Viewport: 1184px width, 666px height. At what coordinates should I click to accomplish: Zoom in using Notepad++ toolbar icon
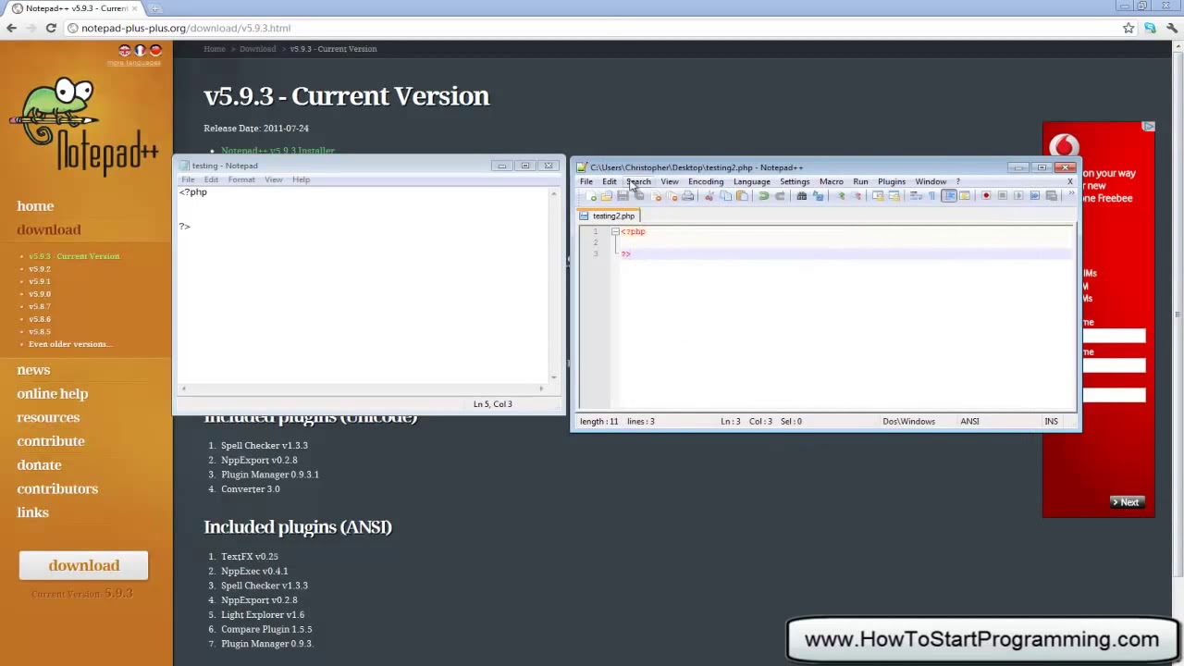point(841,196)
